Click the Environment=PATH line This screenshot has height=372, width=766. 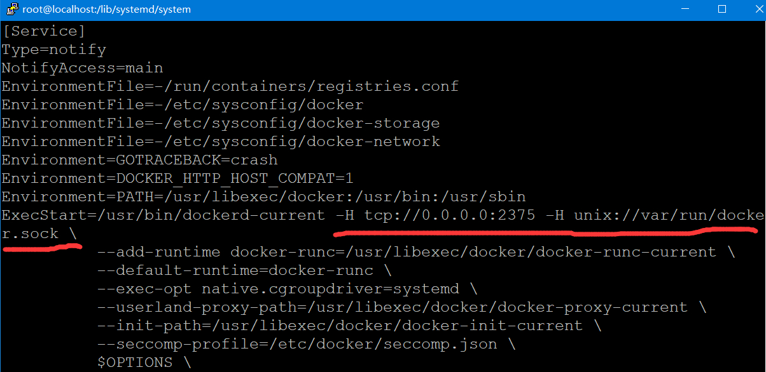pos(263,197)
